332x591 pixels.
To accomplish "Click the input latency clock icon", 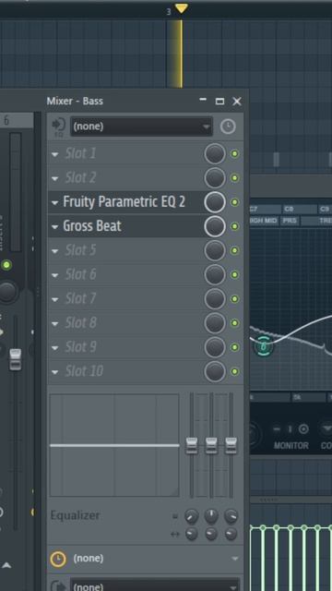I will [x=228, y=127].
